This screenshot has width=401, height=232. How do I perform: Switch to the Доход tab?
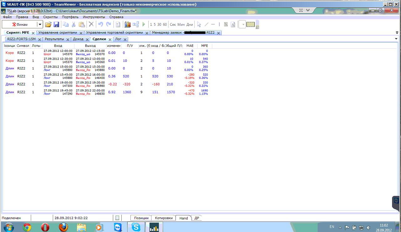[x=78, y=39]
